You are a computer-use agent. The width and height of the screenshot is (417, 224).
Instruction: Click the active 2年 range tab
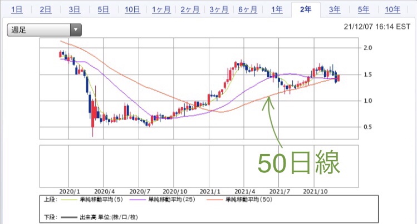(306, 10)
